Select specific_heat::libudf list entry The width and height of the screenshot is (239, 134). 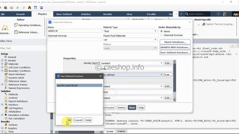79,85
